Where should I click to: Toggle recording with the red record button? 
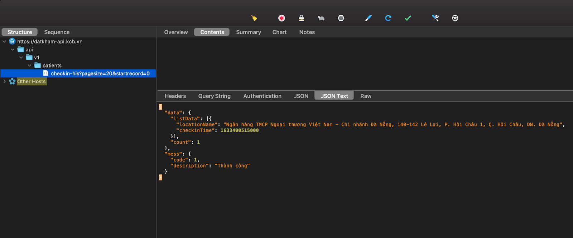(281, 18)
